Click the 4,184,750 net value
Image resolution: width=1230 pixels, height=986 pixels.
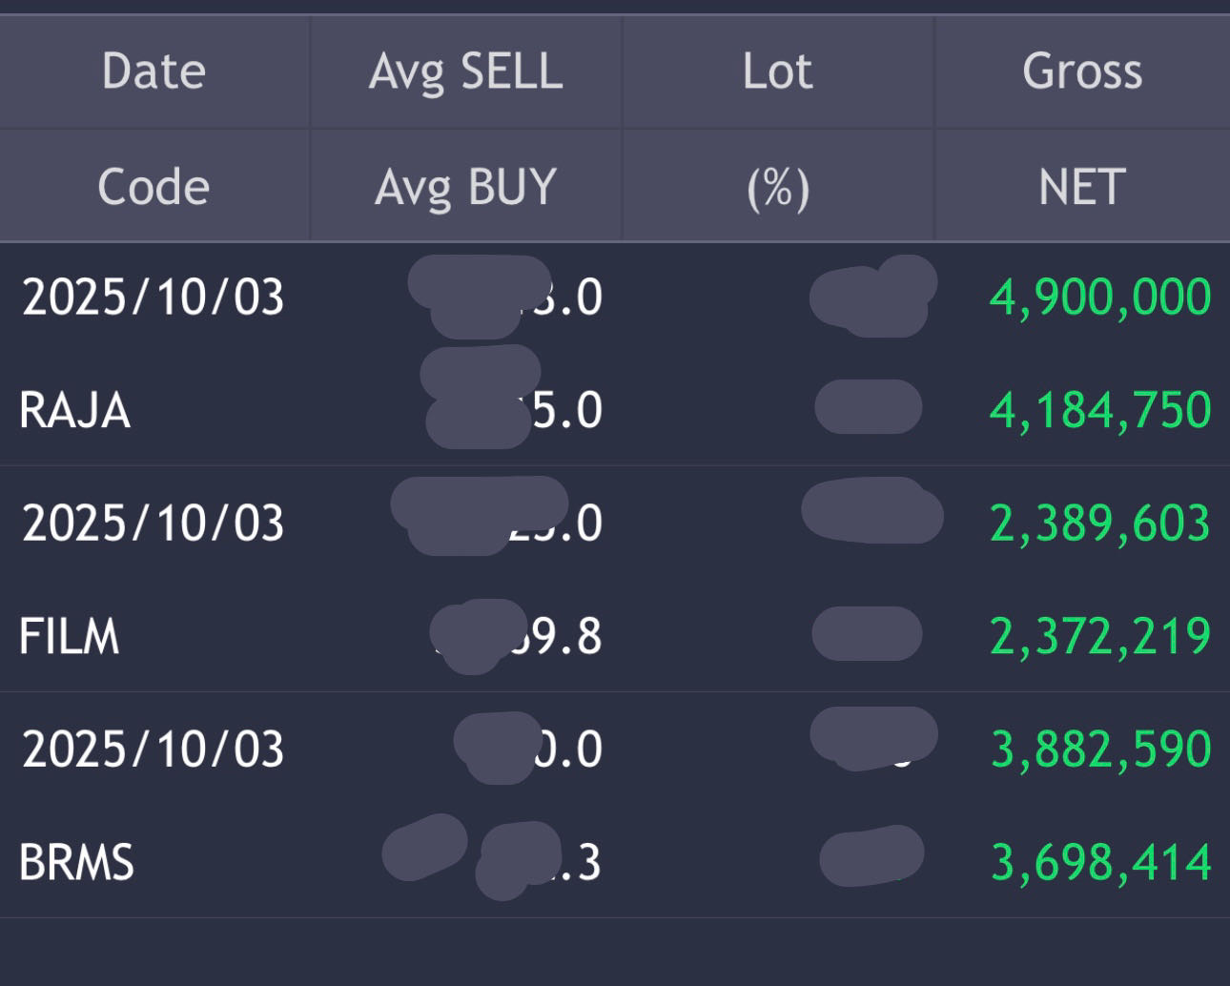[x=1100, y=410]
